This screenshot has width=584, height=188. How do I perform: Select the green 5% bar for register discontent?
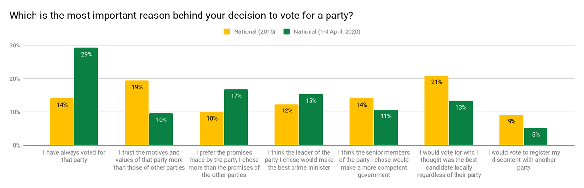click(x=536, y=137)
